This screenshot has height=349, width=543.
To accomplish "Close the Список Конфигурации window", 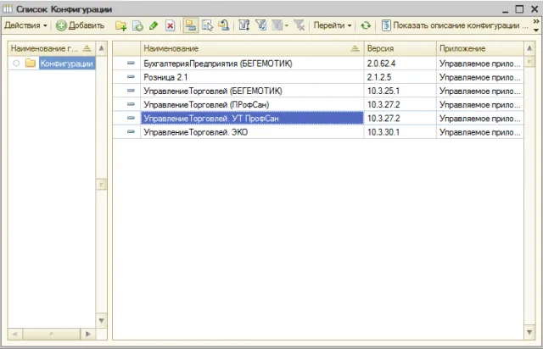I will tap(535, 9).
